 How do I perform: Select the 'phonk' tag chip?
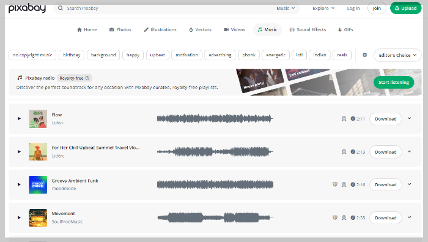click(x=249, y=55)
